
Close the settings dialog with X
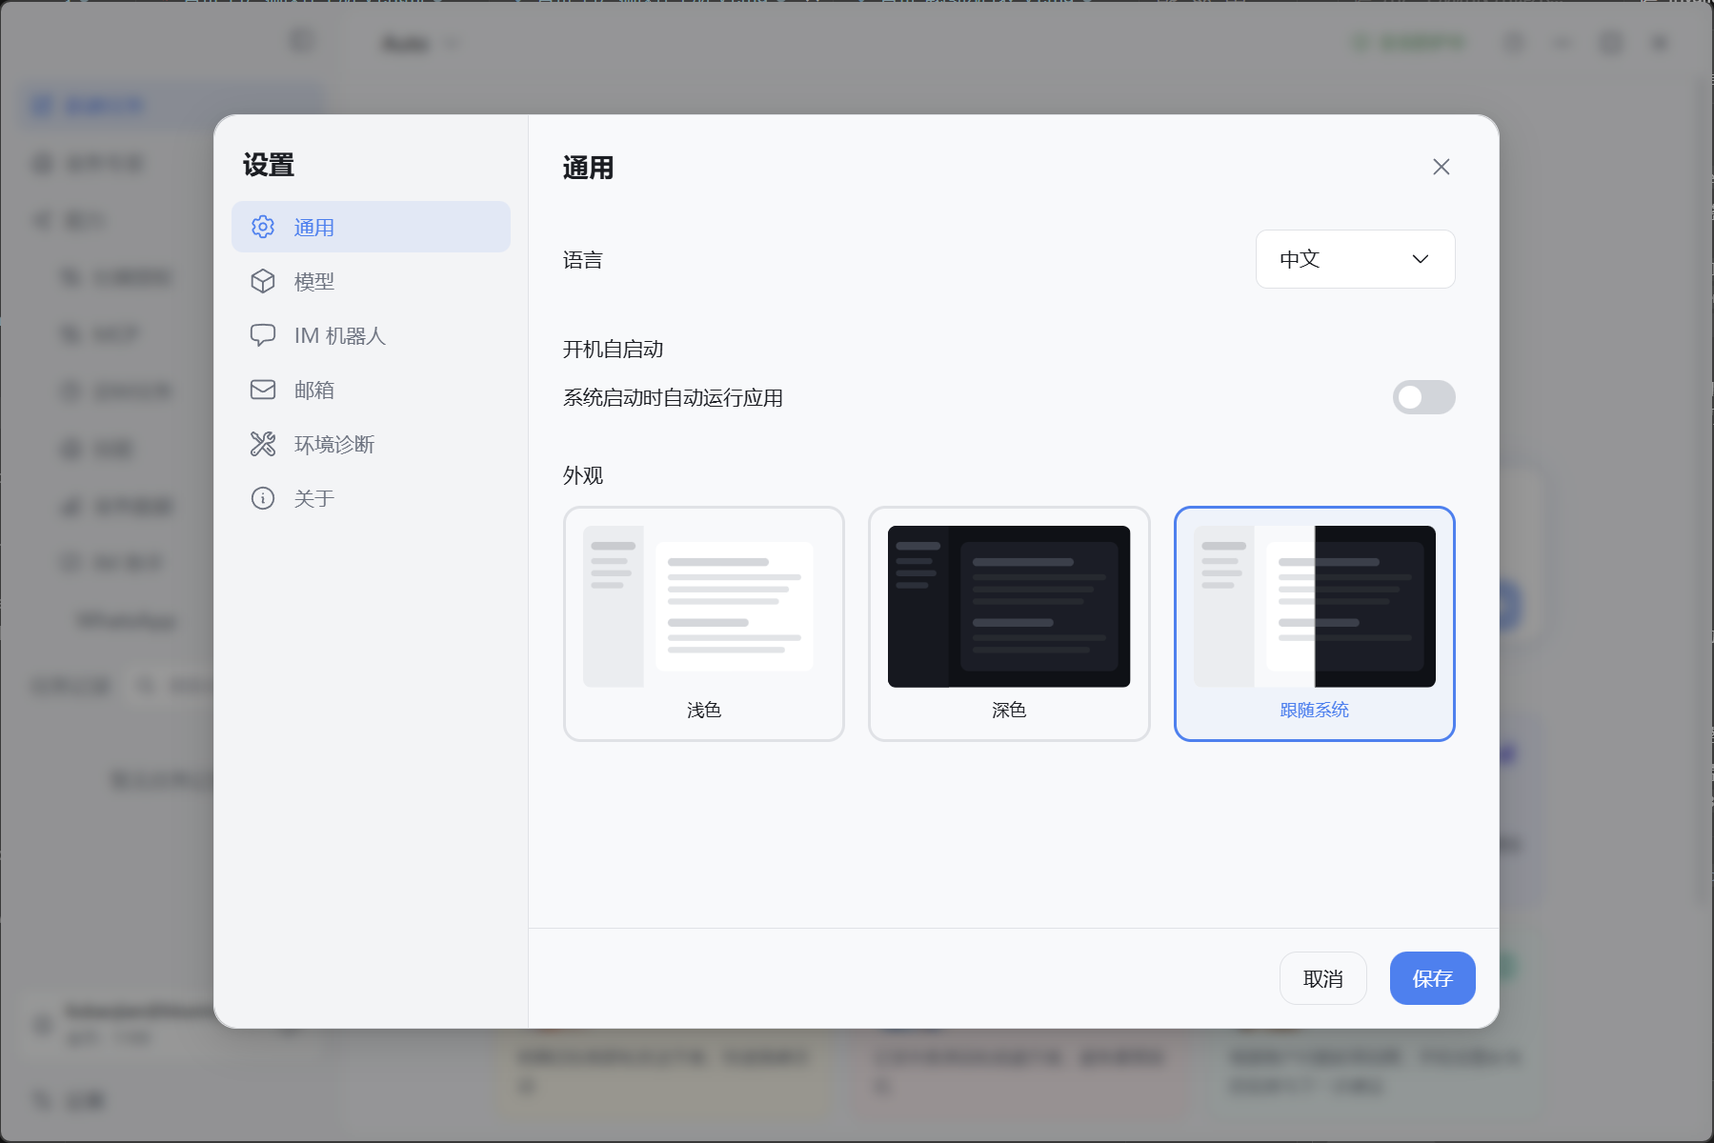(1442, 167)
